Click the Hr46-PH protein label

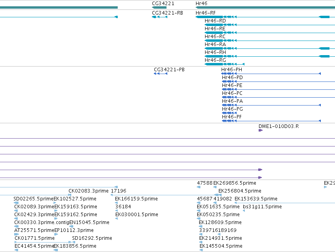coord(231,70)
